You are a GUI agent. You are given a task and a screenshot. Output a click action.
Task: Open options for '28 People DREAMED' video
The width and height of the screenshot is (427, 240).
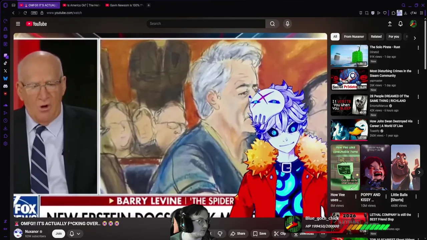coord(418,97)
